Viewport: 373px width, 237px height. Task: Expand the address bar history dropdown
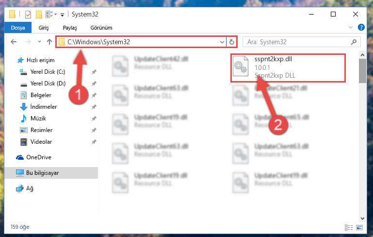(x=222, y=42)
